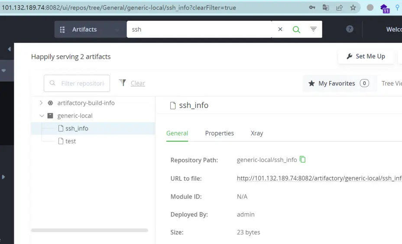This screenshot has width=402, height=244.
Task: Select the test file in tree
Action: 70,141
